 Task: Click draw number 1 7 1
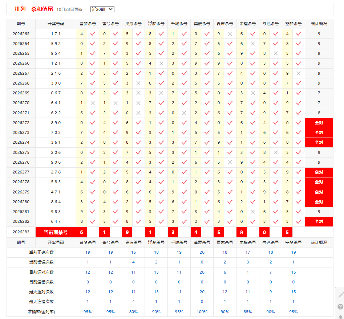[56, 34]
